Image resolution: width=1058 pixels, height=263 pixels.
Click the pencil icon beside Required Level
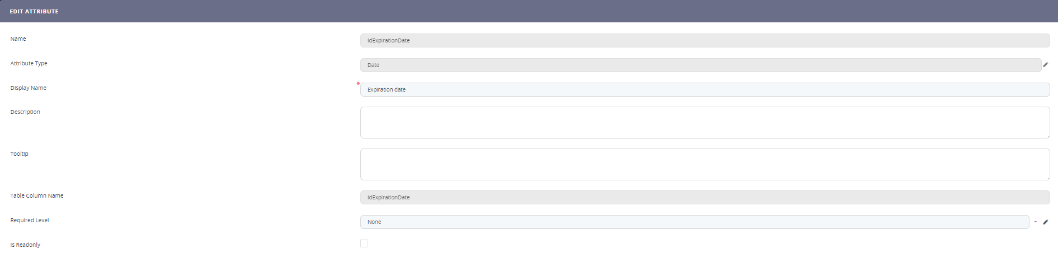pos(1045,222)
